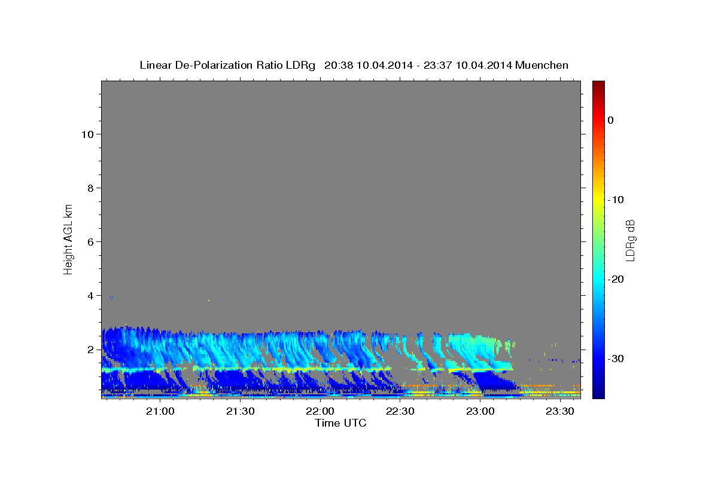Click the 'LDRg dB' colorbar label

629,240
